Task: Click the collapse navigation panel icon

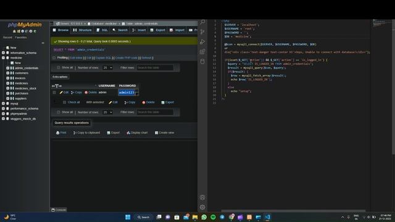Action: point(43,43)
